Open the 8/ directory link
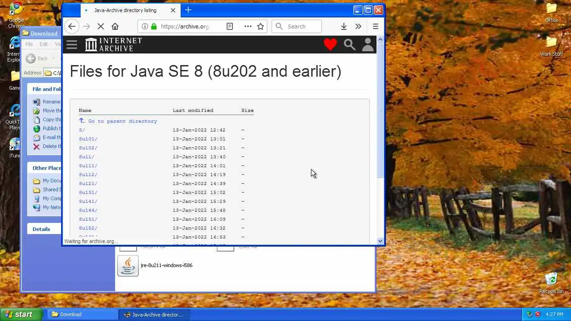The image size is (571, 321). pyautogui.click(x=82, y=130)
